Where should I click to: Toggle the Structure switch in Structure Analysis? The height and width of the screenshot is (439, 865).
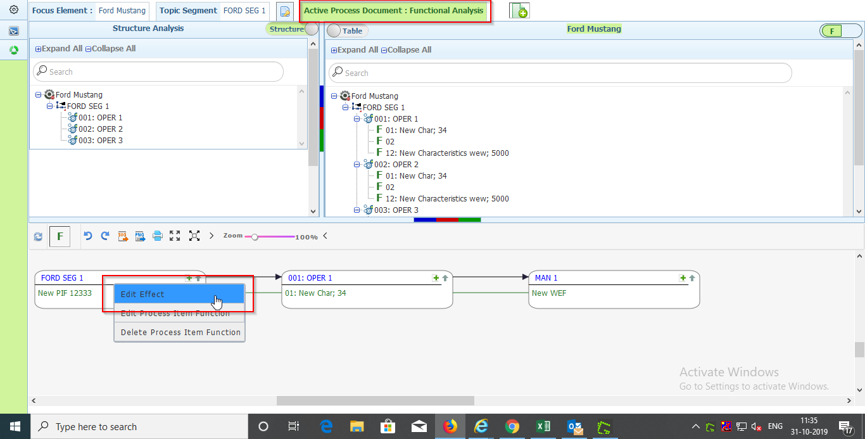(x=292, y=29)
